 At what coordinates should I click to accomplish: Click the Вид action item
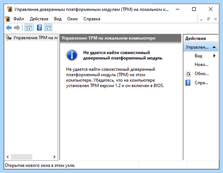(x=198, y=56)
